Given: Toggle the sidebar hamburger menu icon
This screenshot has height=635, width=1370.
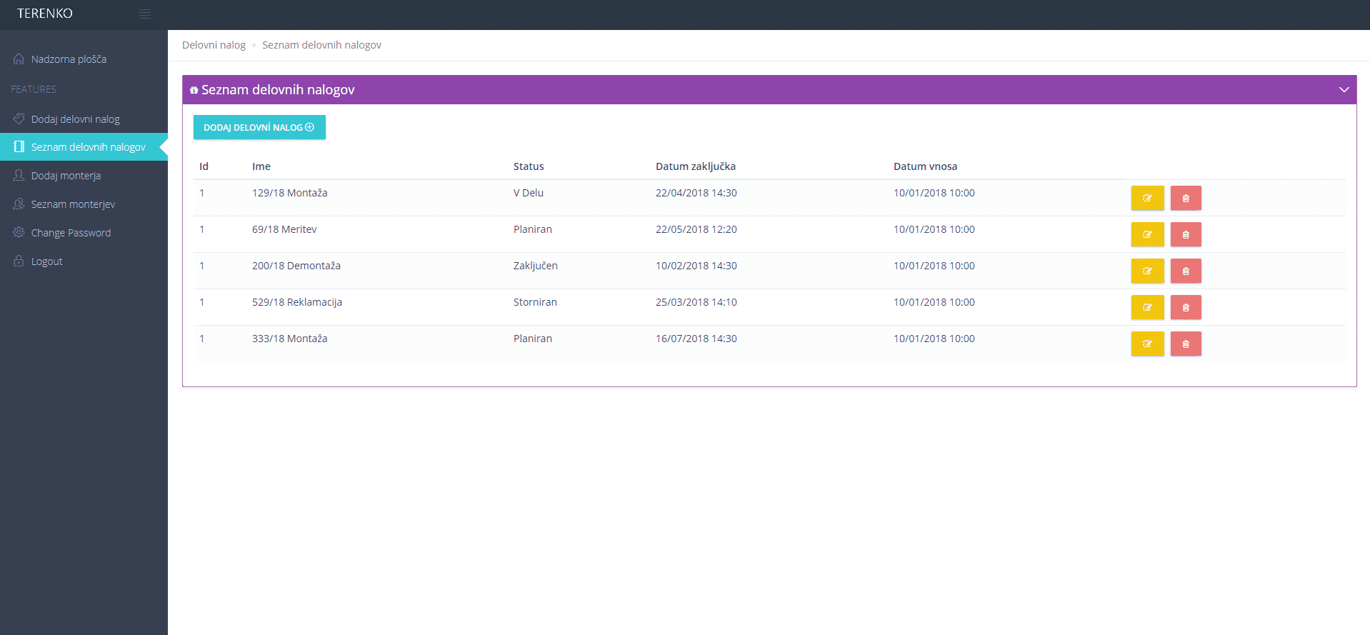Looking at the screenshot, I should click(x=145, y=14).
